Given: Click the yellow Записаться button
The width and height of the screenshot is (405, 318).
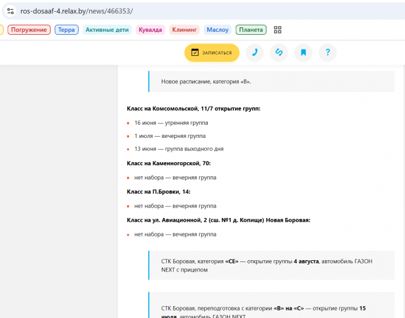Looking at the screenshot, I should pos(211,53).
